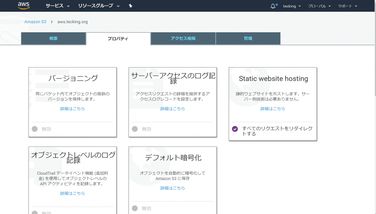Open the サポート dropdown menu
This screenshot has height=214, width=376.
(348, 6)
